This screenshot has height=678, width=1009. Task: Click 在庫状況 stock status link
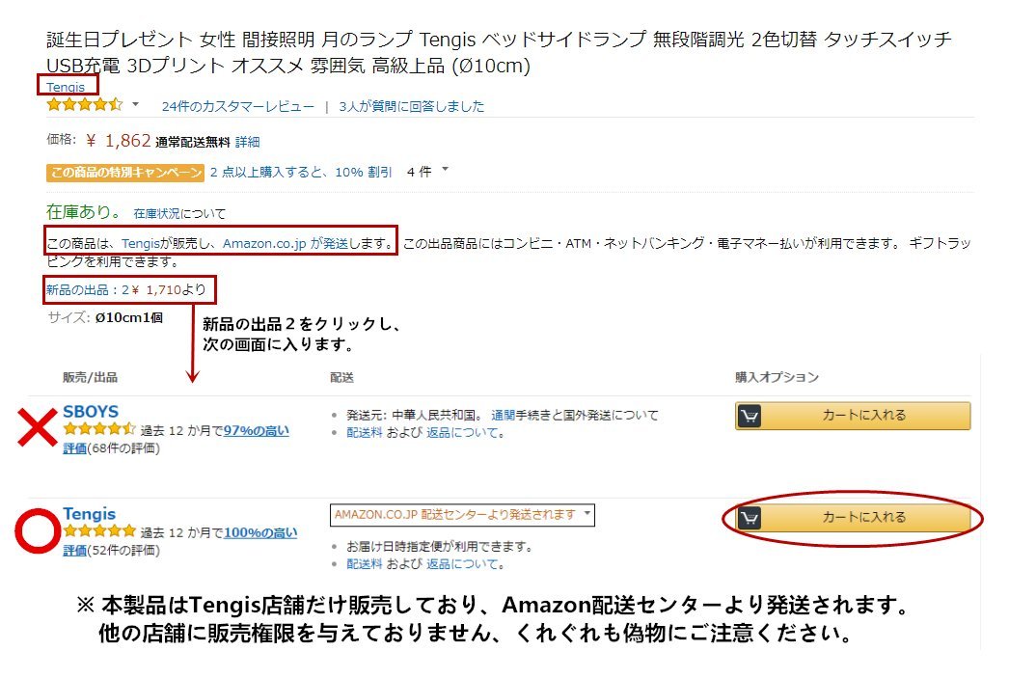156,213
